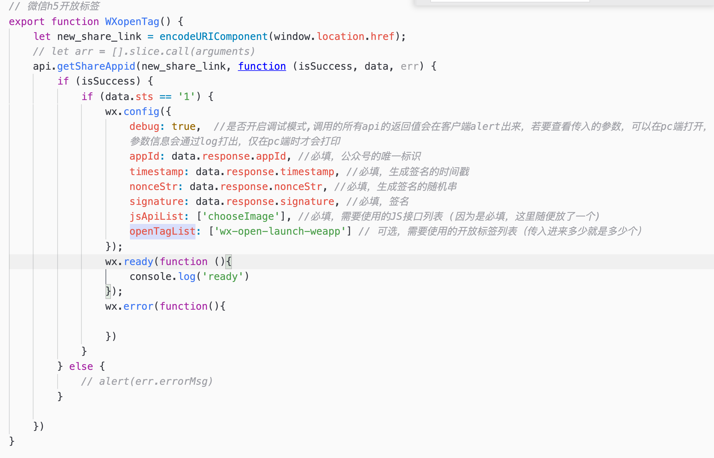714x458 pixels.
Task: Click the search input box at top
Action: pyautogui.click(x=510, y=1)
